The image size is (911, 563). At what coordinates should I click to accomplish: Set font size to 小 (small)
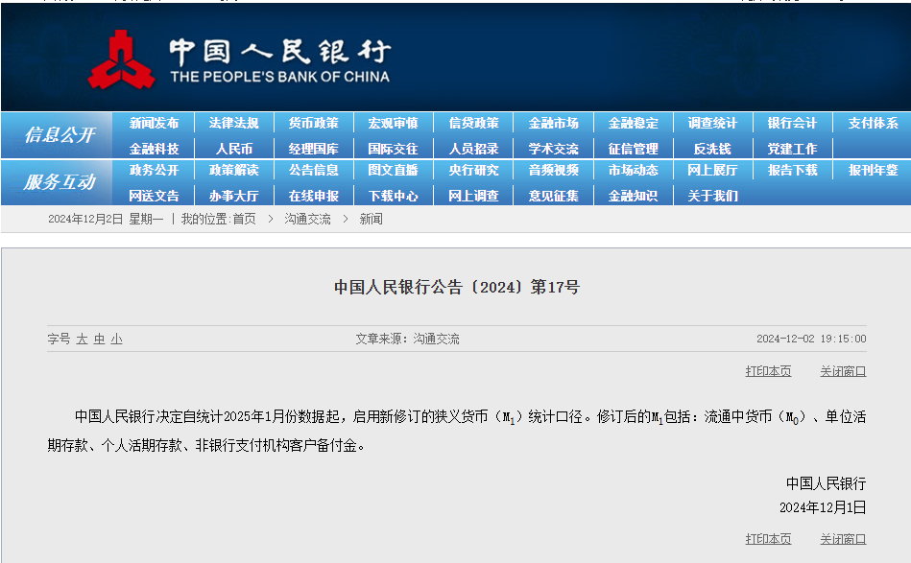click(x=116, y=340)
